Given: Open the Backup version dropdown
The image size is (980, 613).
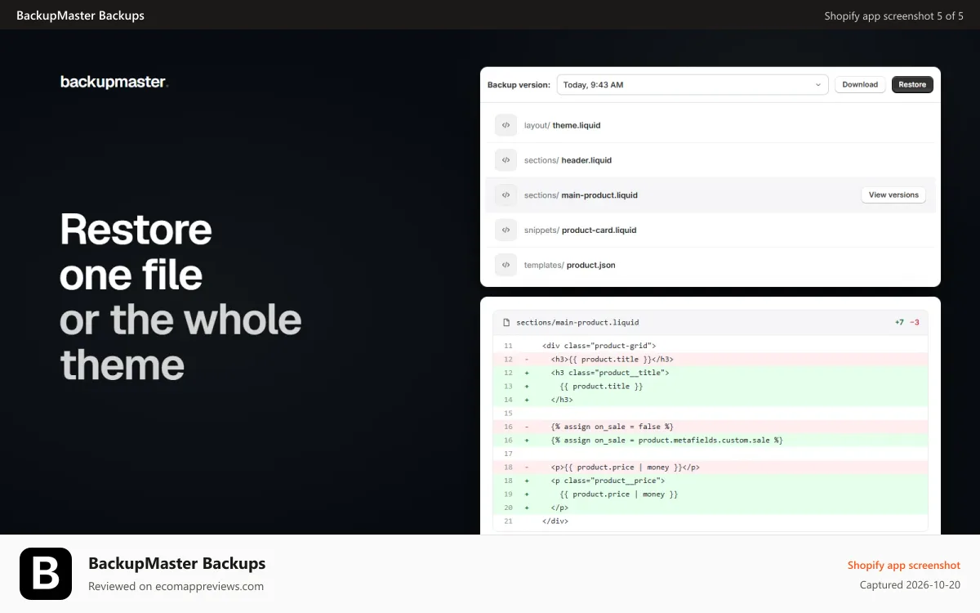Looking at the screenshot, I should (693, 84).
